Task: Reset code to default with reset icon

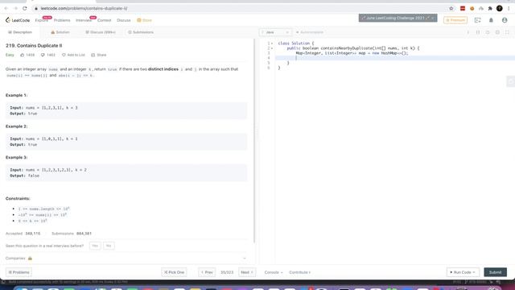Action: click(488, 32)
